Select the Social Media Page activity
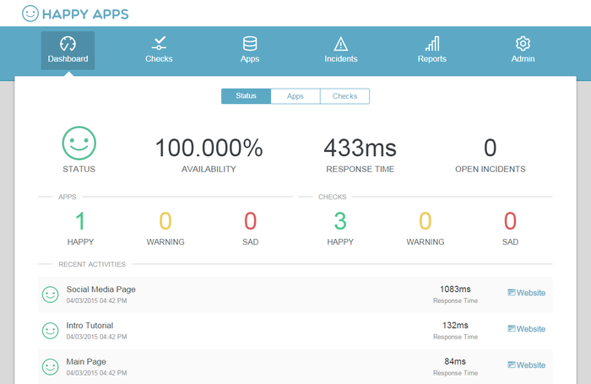Screen dimensions: 591x384 click(101, 289)
